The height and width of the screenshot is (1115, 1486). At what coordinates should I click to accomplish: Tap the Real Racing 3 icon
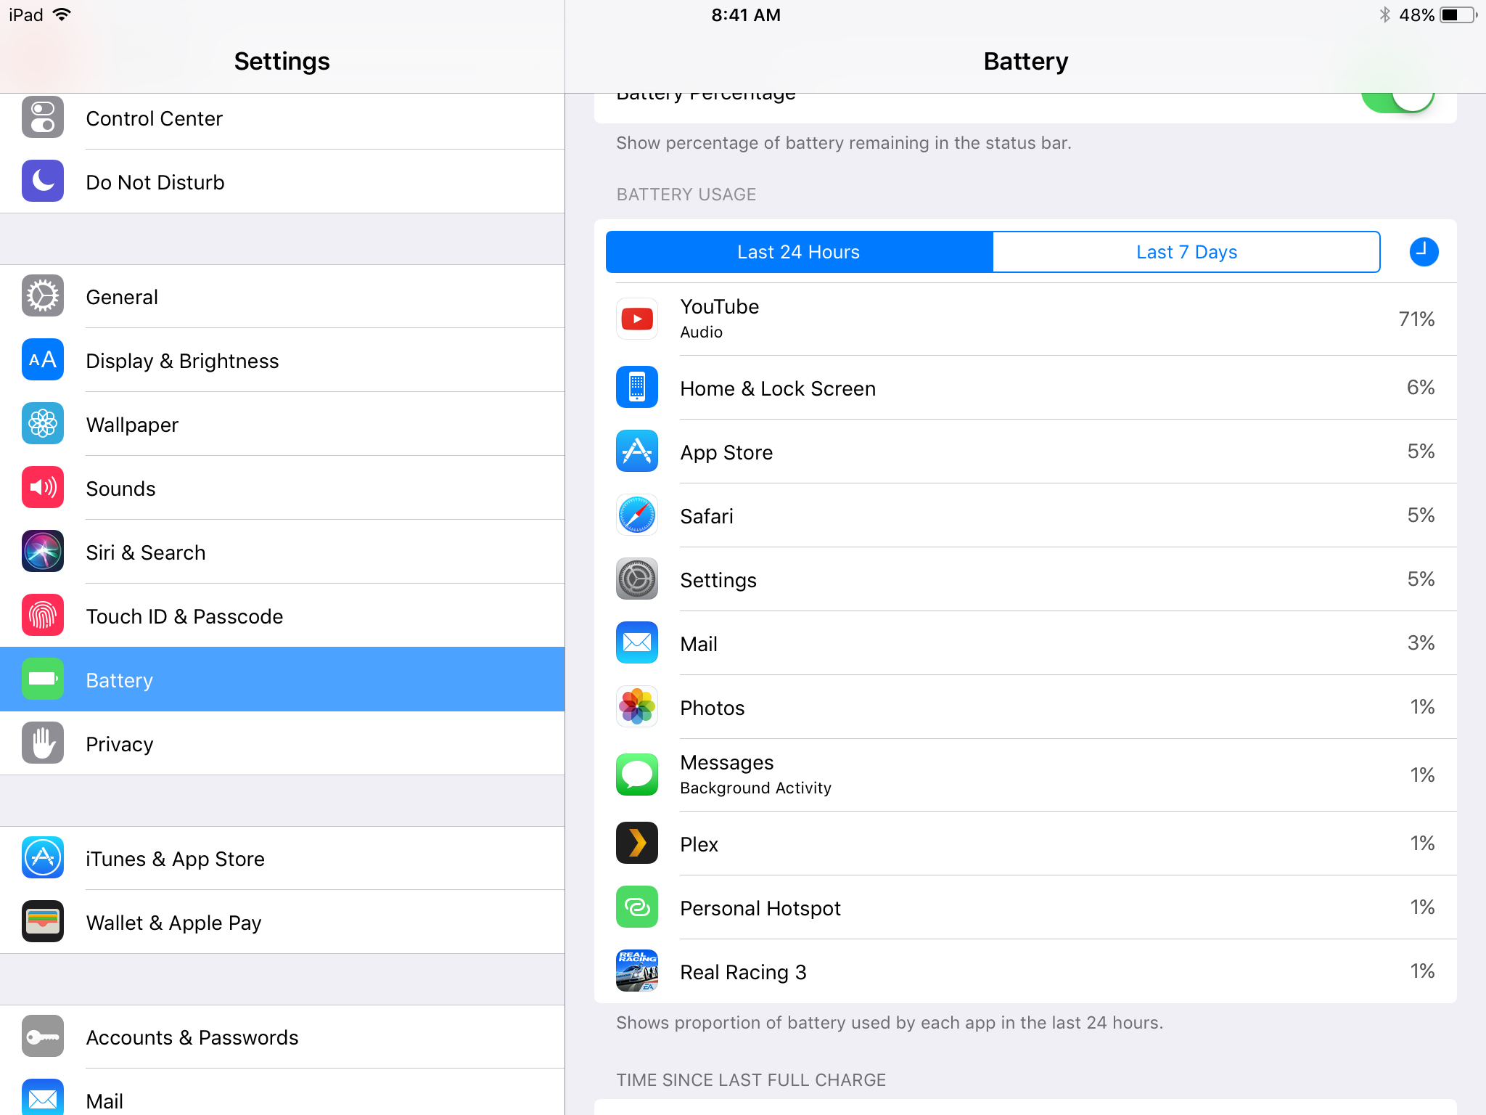point(636,971)
